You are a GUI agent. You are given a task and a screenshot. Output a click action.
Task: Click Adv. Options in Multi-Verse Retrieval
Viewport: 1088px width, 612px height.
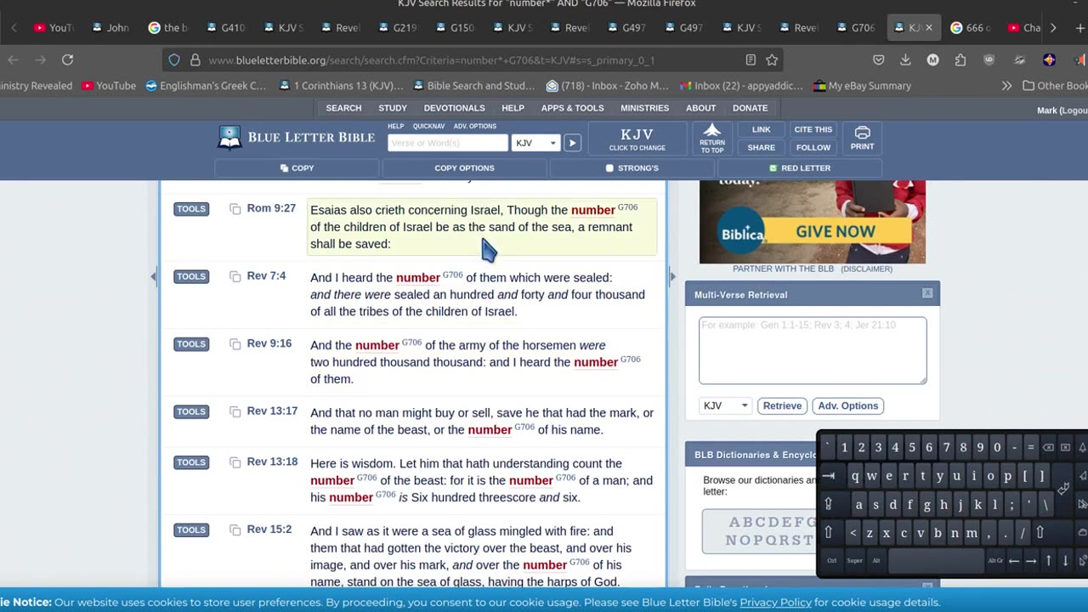[x=847, y=405]
